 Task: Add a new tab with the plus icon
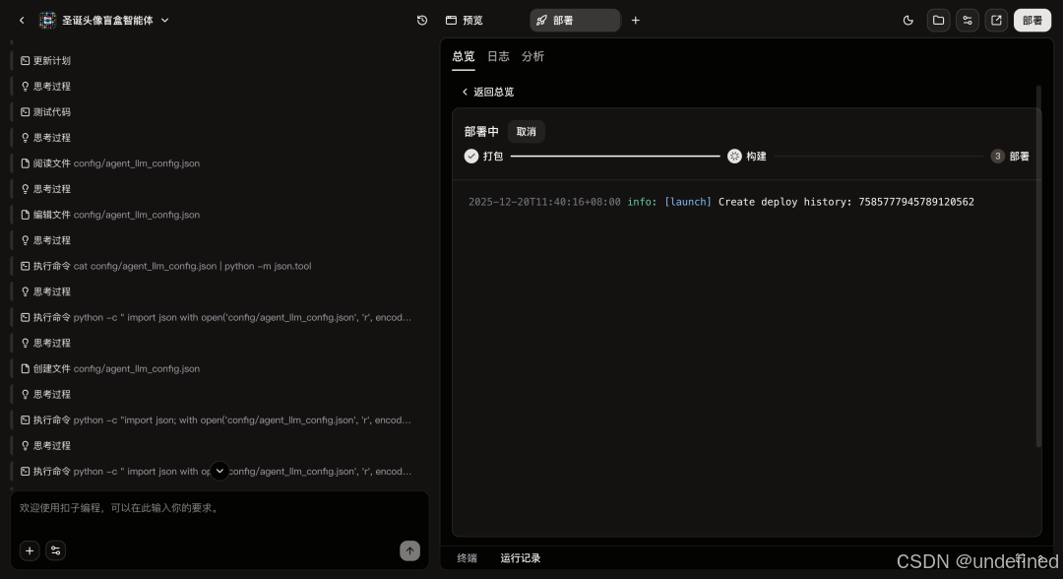coord(635,21)
